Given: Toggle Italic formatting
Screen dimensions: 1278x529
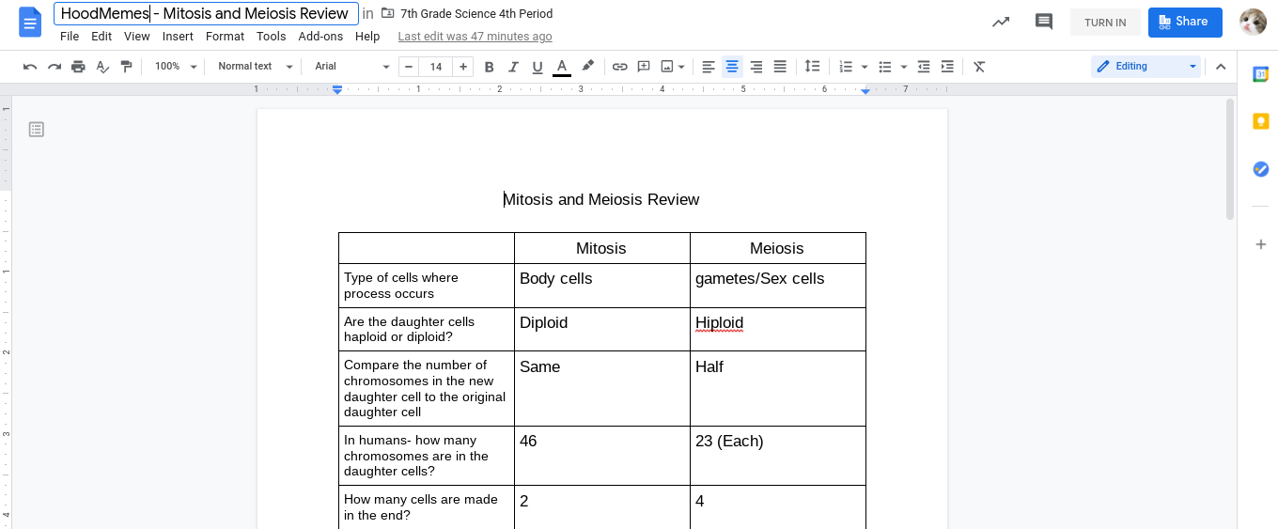Looking at the screenshot, I should [x=513, y=67].
